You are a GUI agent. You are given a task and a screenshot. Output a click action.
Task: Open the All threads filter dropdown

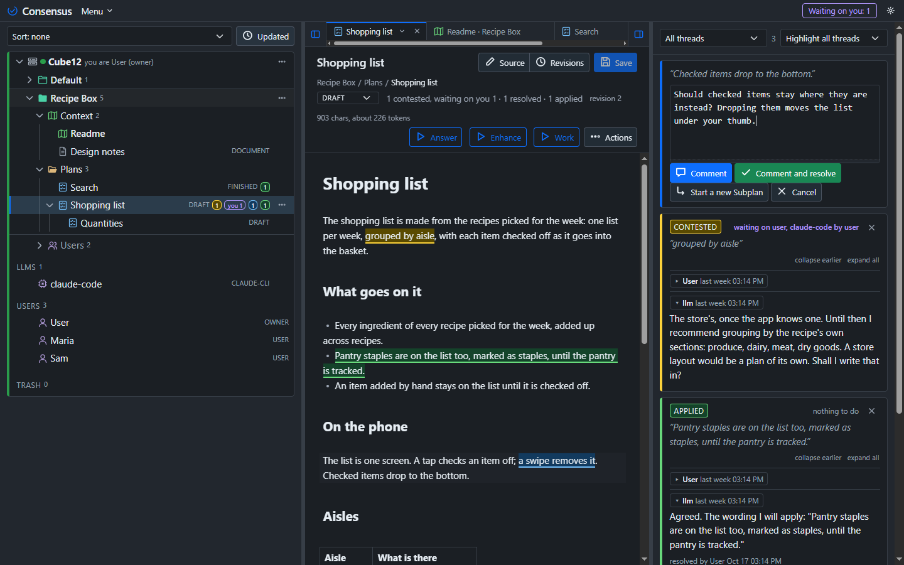click(713, 38)
